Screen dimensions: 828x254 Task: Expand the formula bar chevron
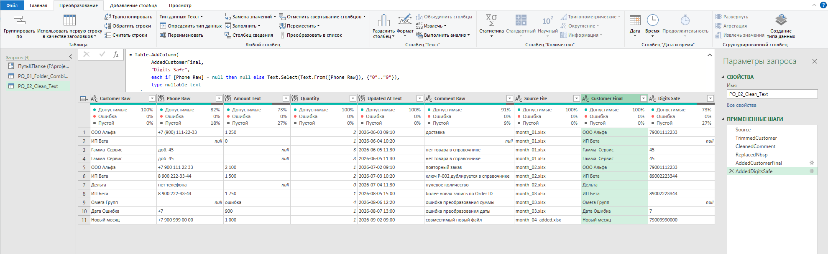pyautogui.click(x=710, y=55)
